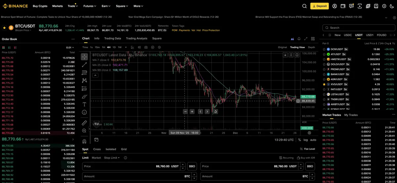
Task: Switch to the Trading Data tab
Action: 112,38
